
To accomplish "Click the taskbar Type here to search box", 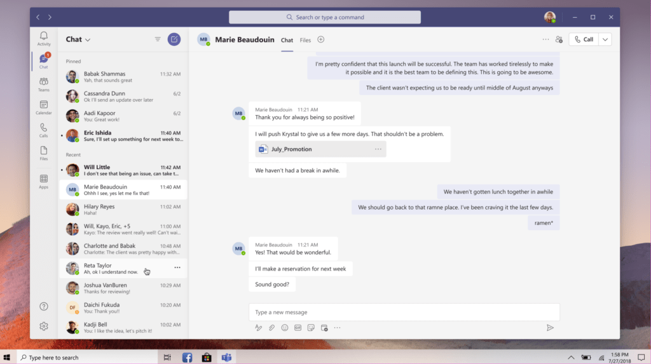I will point(87,358).
